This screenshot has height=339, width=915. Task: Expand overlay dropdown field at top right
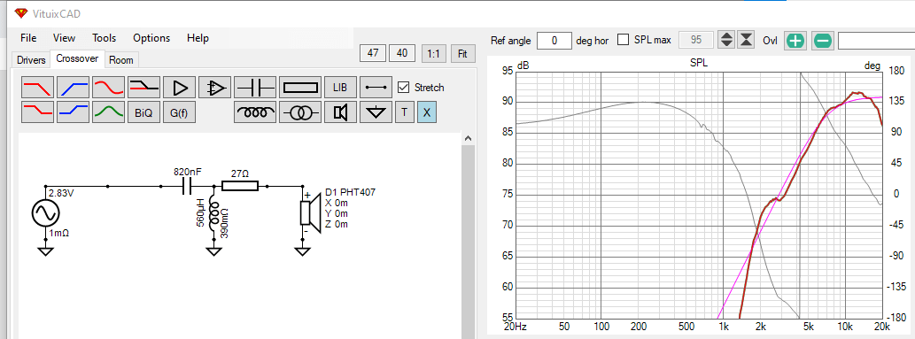click(x=876, y=40)
